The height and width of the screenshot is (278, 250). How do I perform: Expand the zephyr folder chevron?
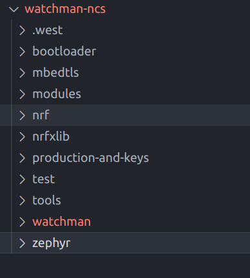tap(23, 243)
